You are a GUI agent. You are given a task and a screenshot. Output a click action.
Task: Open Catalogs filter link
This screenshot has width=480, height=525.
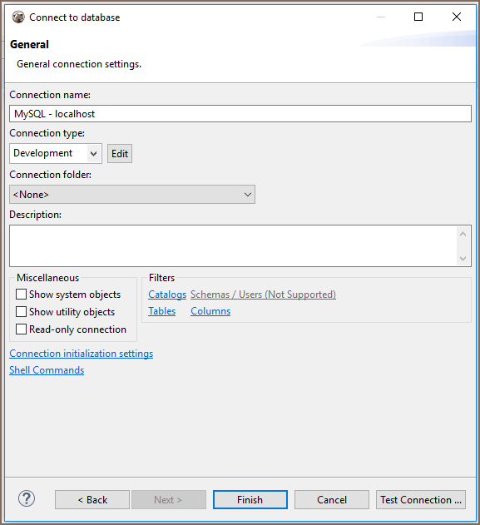click(167, 295)
